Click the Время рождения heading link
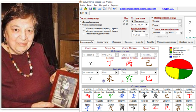Image resolution: width=196 pixels, height=112 pixels. tap(139, 29)
